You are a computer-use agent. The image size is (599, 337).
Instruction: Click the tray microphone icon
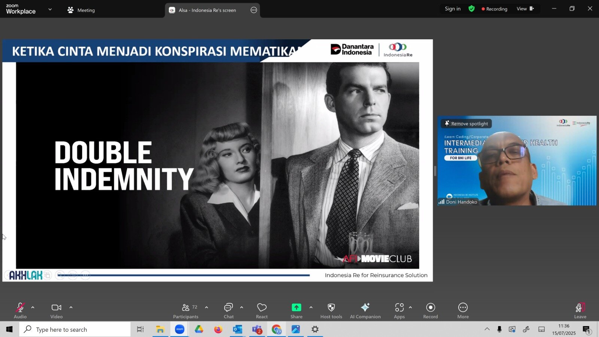click(499, 329)
